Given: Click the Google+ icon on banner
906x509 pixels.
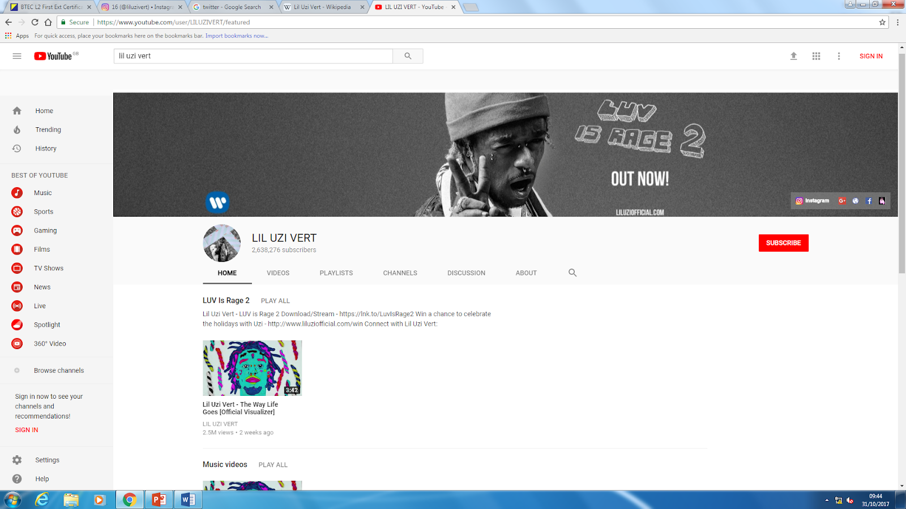Looking at the screenshot, I should [842, 201].
